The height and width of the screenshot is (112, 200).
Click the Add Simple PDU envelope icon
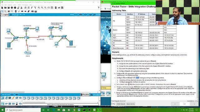click(32, 11)
